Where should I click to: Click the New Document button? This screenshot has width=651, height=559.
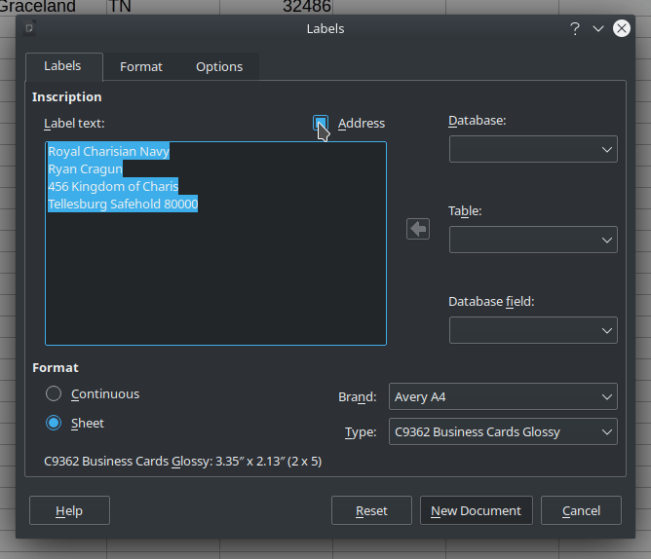click(x=477, y=510)
